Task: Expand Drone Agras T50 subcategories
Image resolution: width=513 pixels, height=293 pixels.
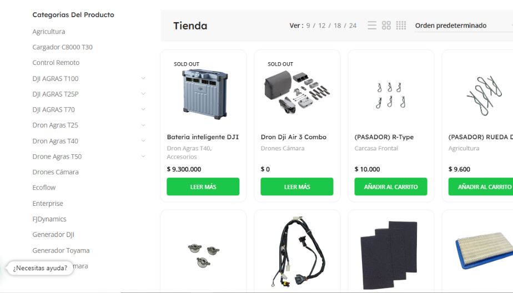Action: pyautogui.click(x=143, y=156)
